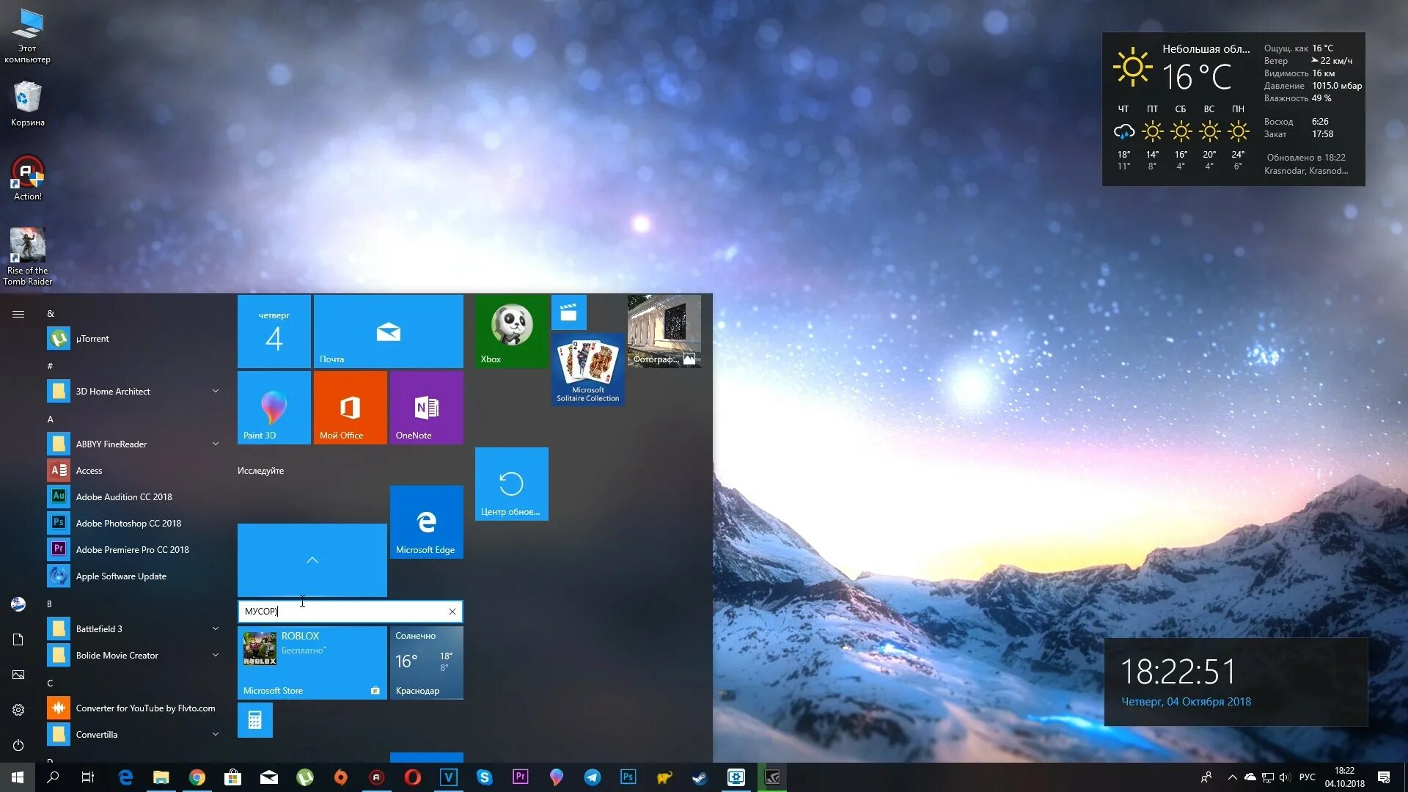Image resolution: width=1408 pixels, height=792 pixels.
Task: Click the volume speaker tray icon
Action: coord(1284,777)
